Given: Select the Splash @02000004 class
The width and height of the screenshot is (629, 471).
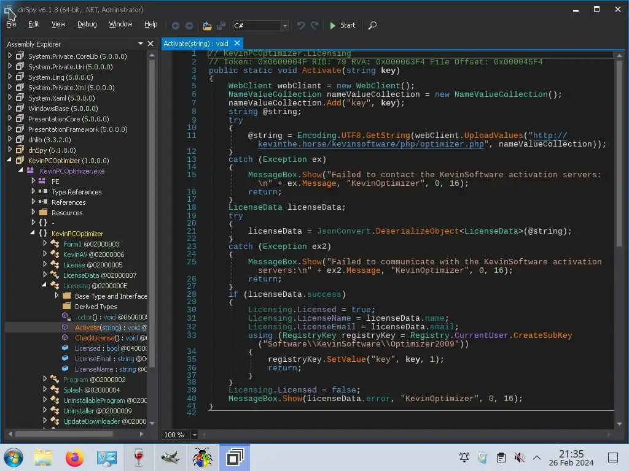Looking at the screenshot, I should pyautogui.click(x=92, y=390).
